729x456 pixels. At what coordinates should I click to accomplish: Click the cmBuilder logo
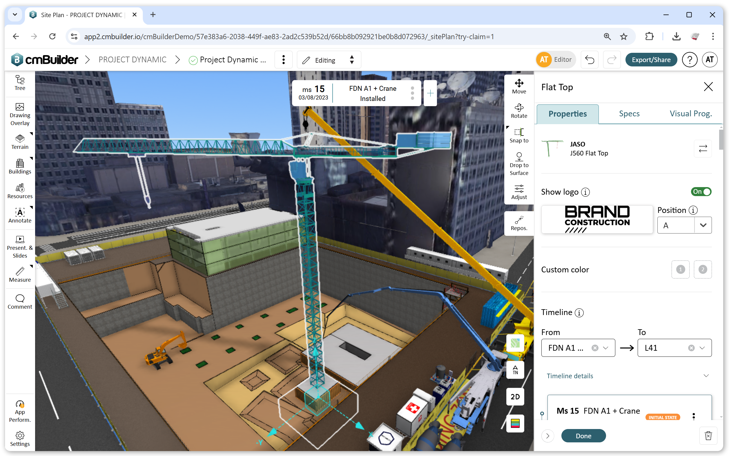45,59
